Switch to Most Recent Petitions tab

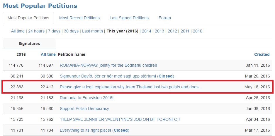[79, 18]
